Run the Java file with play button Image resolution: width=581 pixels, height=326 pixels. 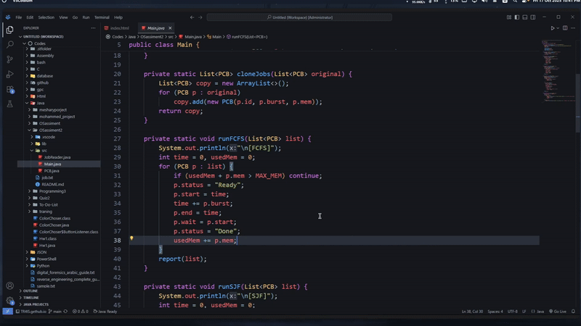552,28
